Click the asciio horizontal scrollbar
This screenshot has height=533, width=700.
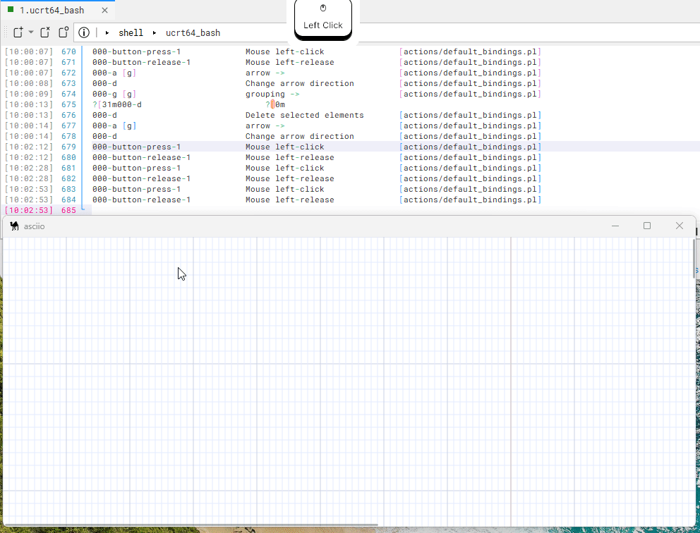pyautogui.click(x=191, y=523)
